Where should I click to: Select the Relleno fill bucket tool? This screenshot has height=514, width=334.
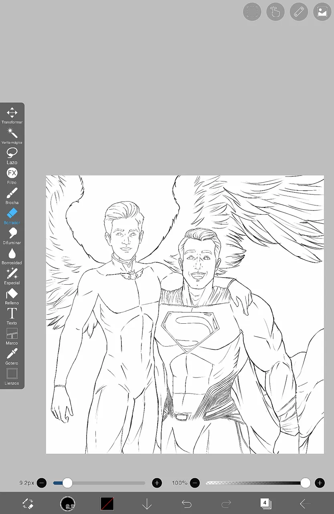[x=12, y=296]
